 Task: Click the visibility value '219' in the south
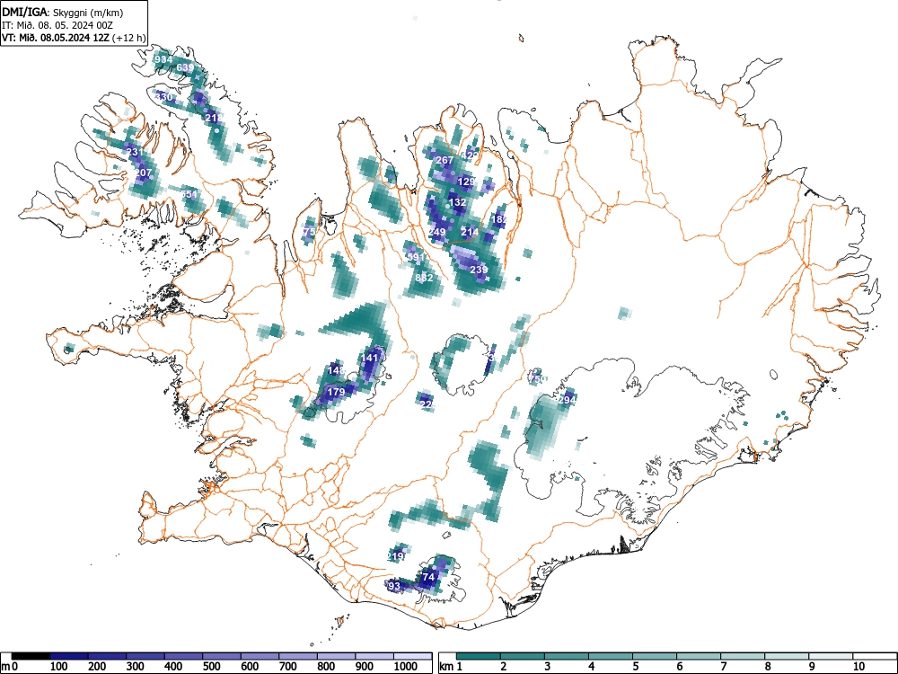pyautogui.click(x=395, y=556)
